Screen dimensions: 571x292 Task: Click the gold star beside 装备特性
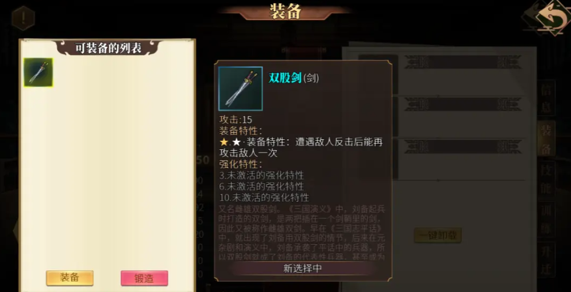pyautogui.click(x=224, y=142)
